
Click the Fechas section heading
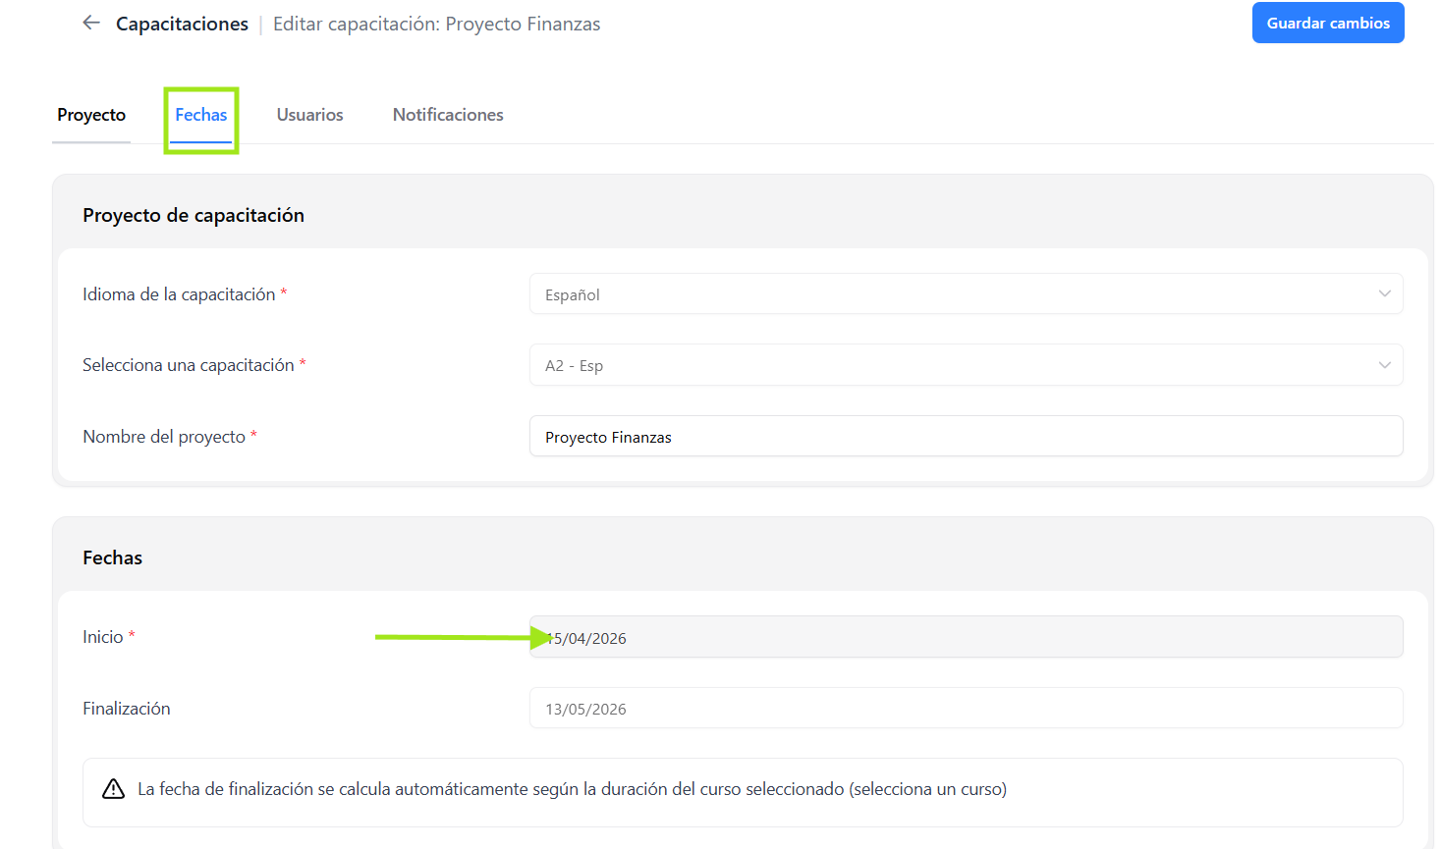(x=113, y=557)
